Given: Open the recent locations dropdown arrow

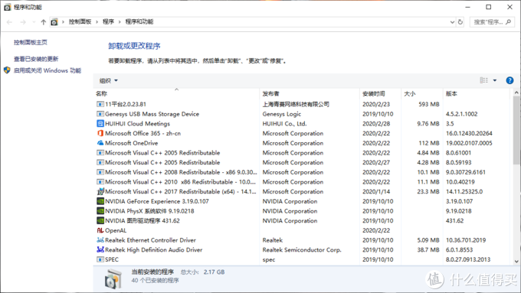Looking at the screenshot, I should click(34, 22).
